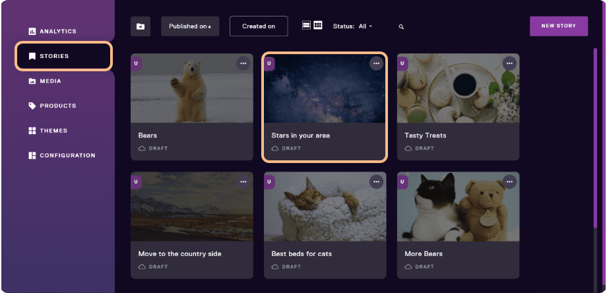
Task: Click the 'Stars in your area' title
Action: tap(300, 135)
